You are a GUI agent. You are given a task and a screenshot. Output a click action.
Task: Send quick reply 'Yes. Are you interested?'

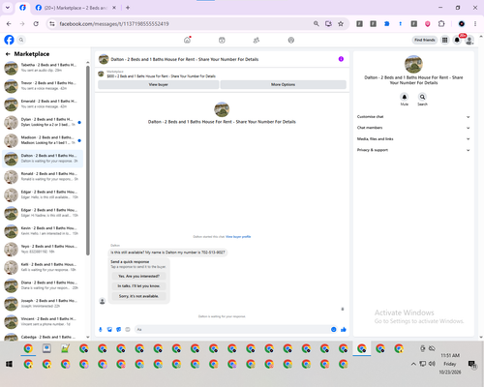click(x=138, y=276)
